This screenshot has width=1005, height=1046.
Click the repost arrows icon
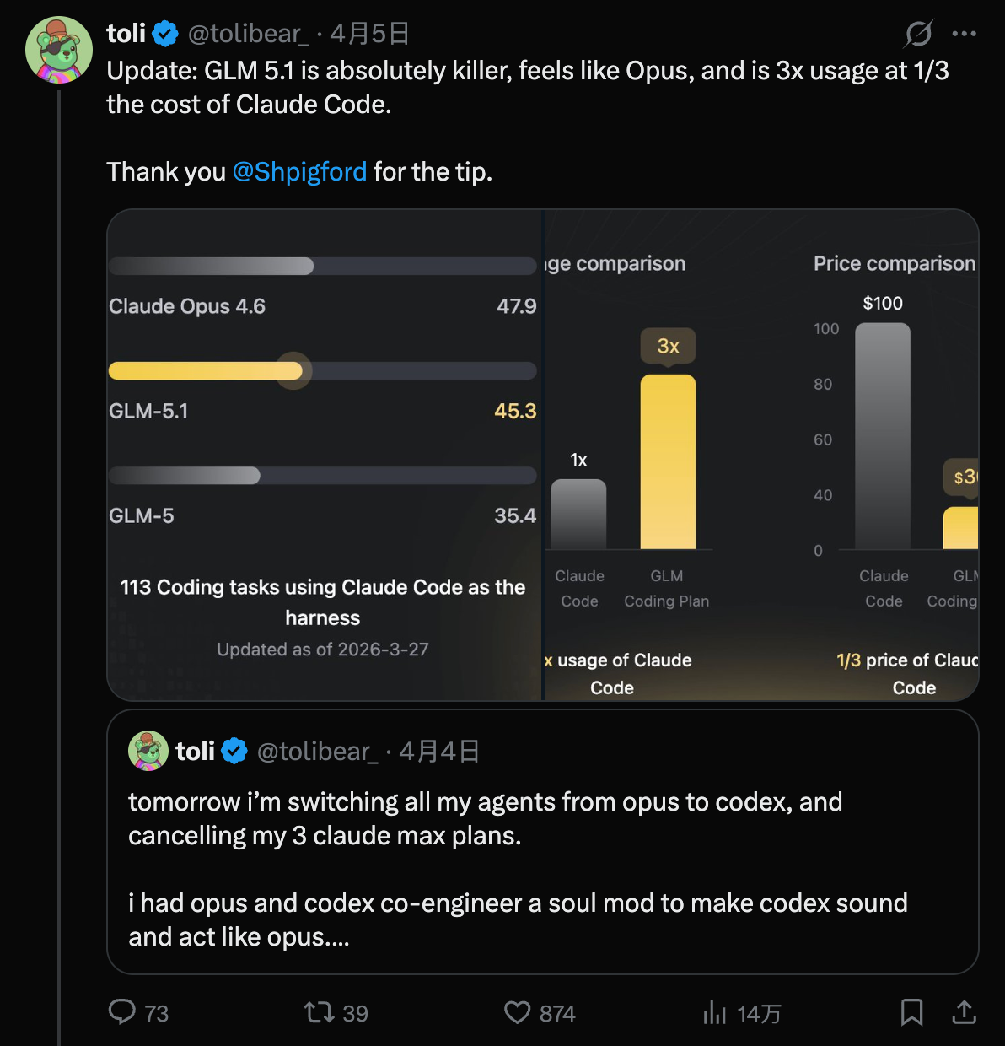pyautogui.click(x=320, y=1011)
